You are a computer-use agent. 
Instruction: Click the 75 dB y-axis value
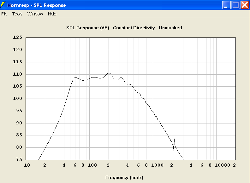[x=19, y=159]
